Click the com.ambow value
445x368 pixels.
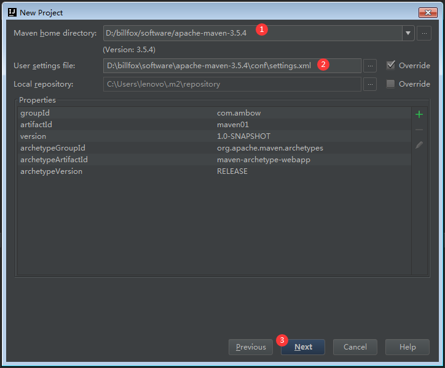click(x=238, y=113)
